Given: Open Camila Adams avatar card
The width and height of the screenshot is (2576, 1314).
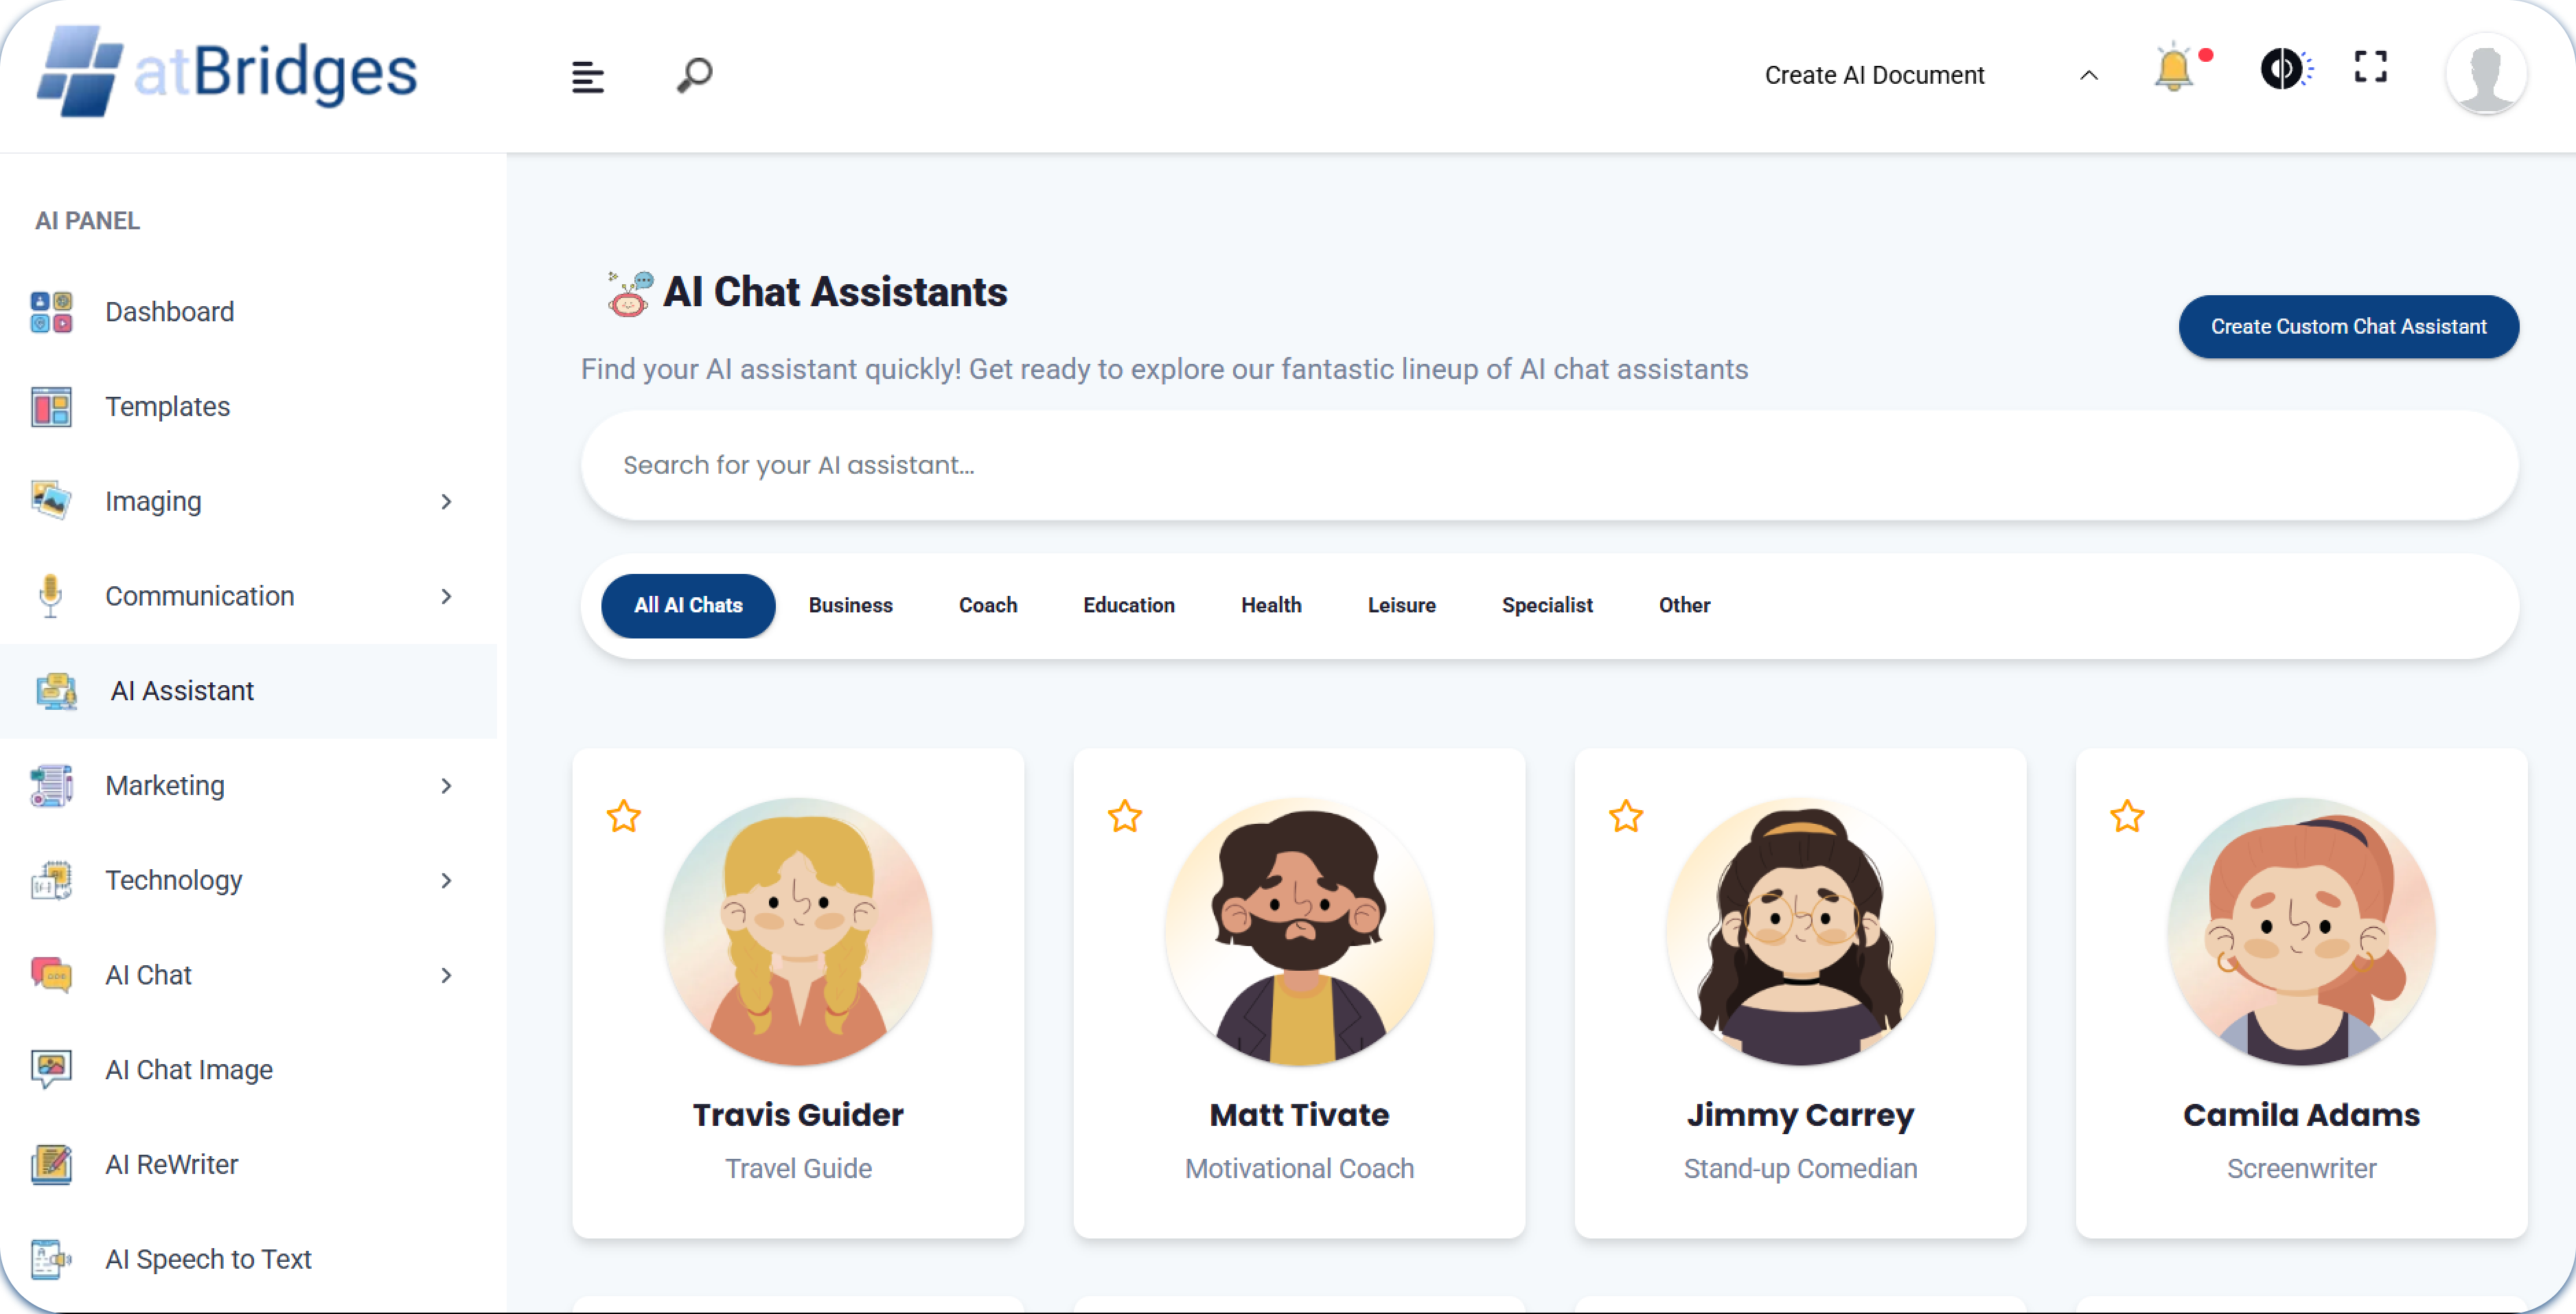Looking at the screenshot, I should pyautogui.click(x=2301, y=932).
